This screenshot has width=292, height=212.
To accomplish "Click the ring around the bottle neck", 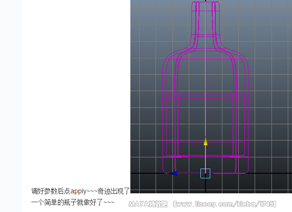I will tap(206, 35).
